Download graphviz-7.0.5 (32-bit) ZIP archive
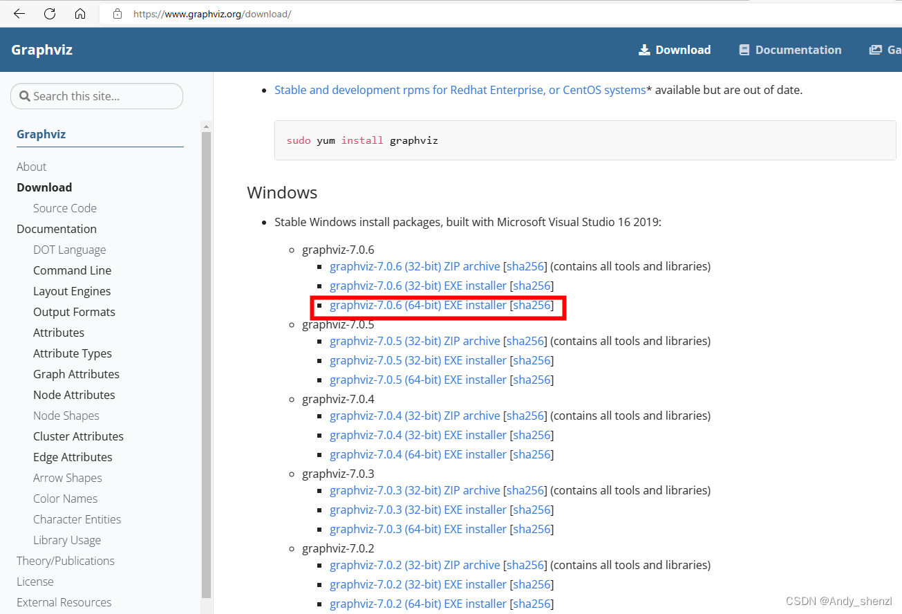The image size is (902, 614). click(x=415, y=341)
